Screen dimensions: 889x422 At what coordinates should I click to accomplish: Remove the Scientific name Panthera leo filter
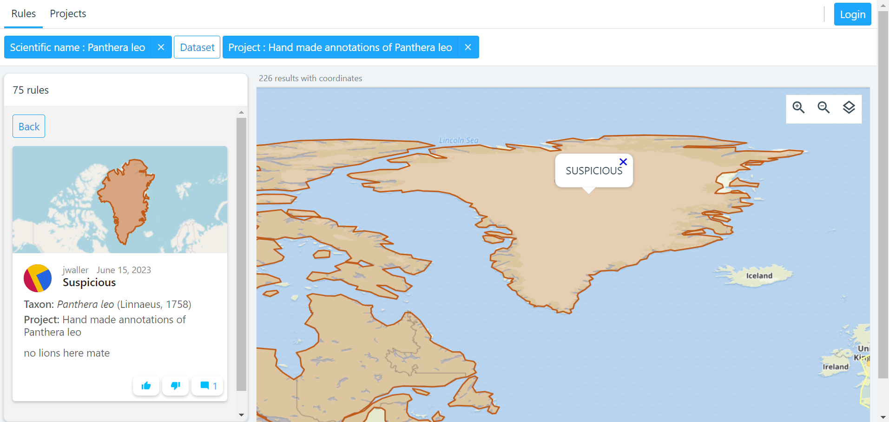click(161, 47)
